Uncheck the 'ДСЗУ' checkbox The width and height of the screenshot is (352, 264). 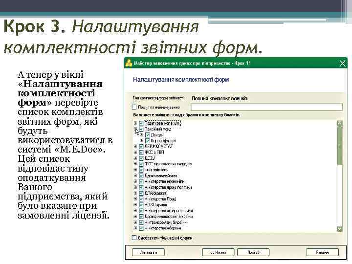tap(141, 158)
